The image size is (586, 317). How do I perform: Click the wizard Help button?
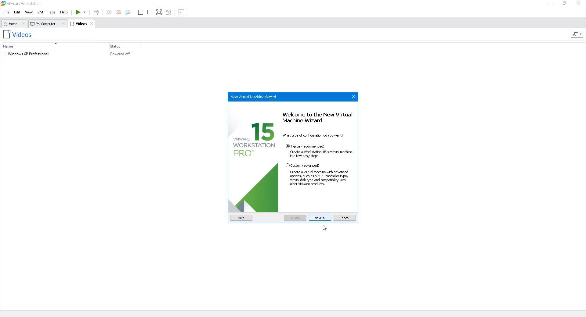coord(241,218)
